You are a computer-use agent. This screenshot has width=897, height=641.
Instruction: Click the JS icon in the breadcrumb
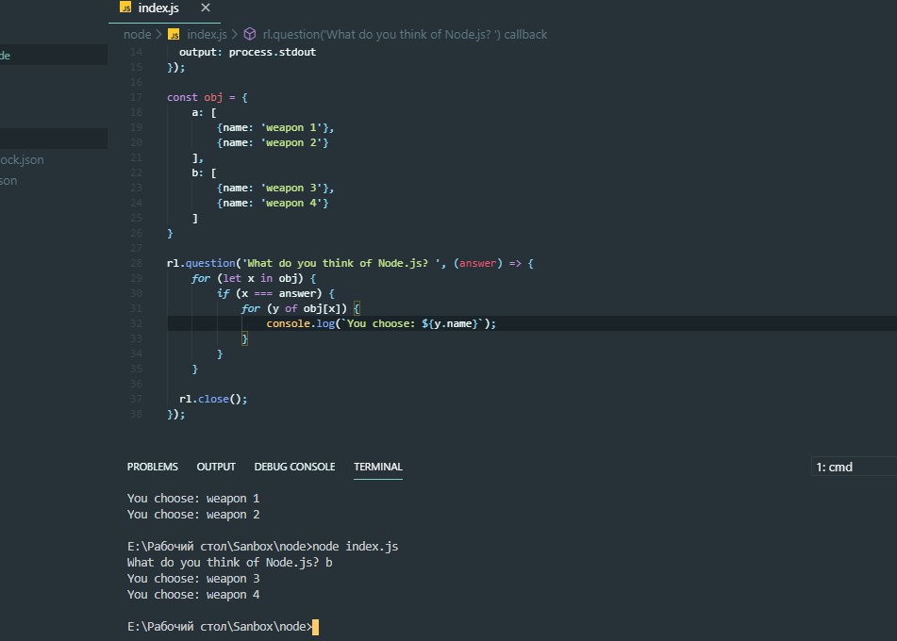(174, 35)
